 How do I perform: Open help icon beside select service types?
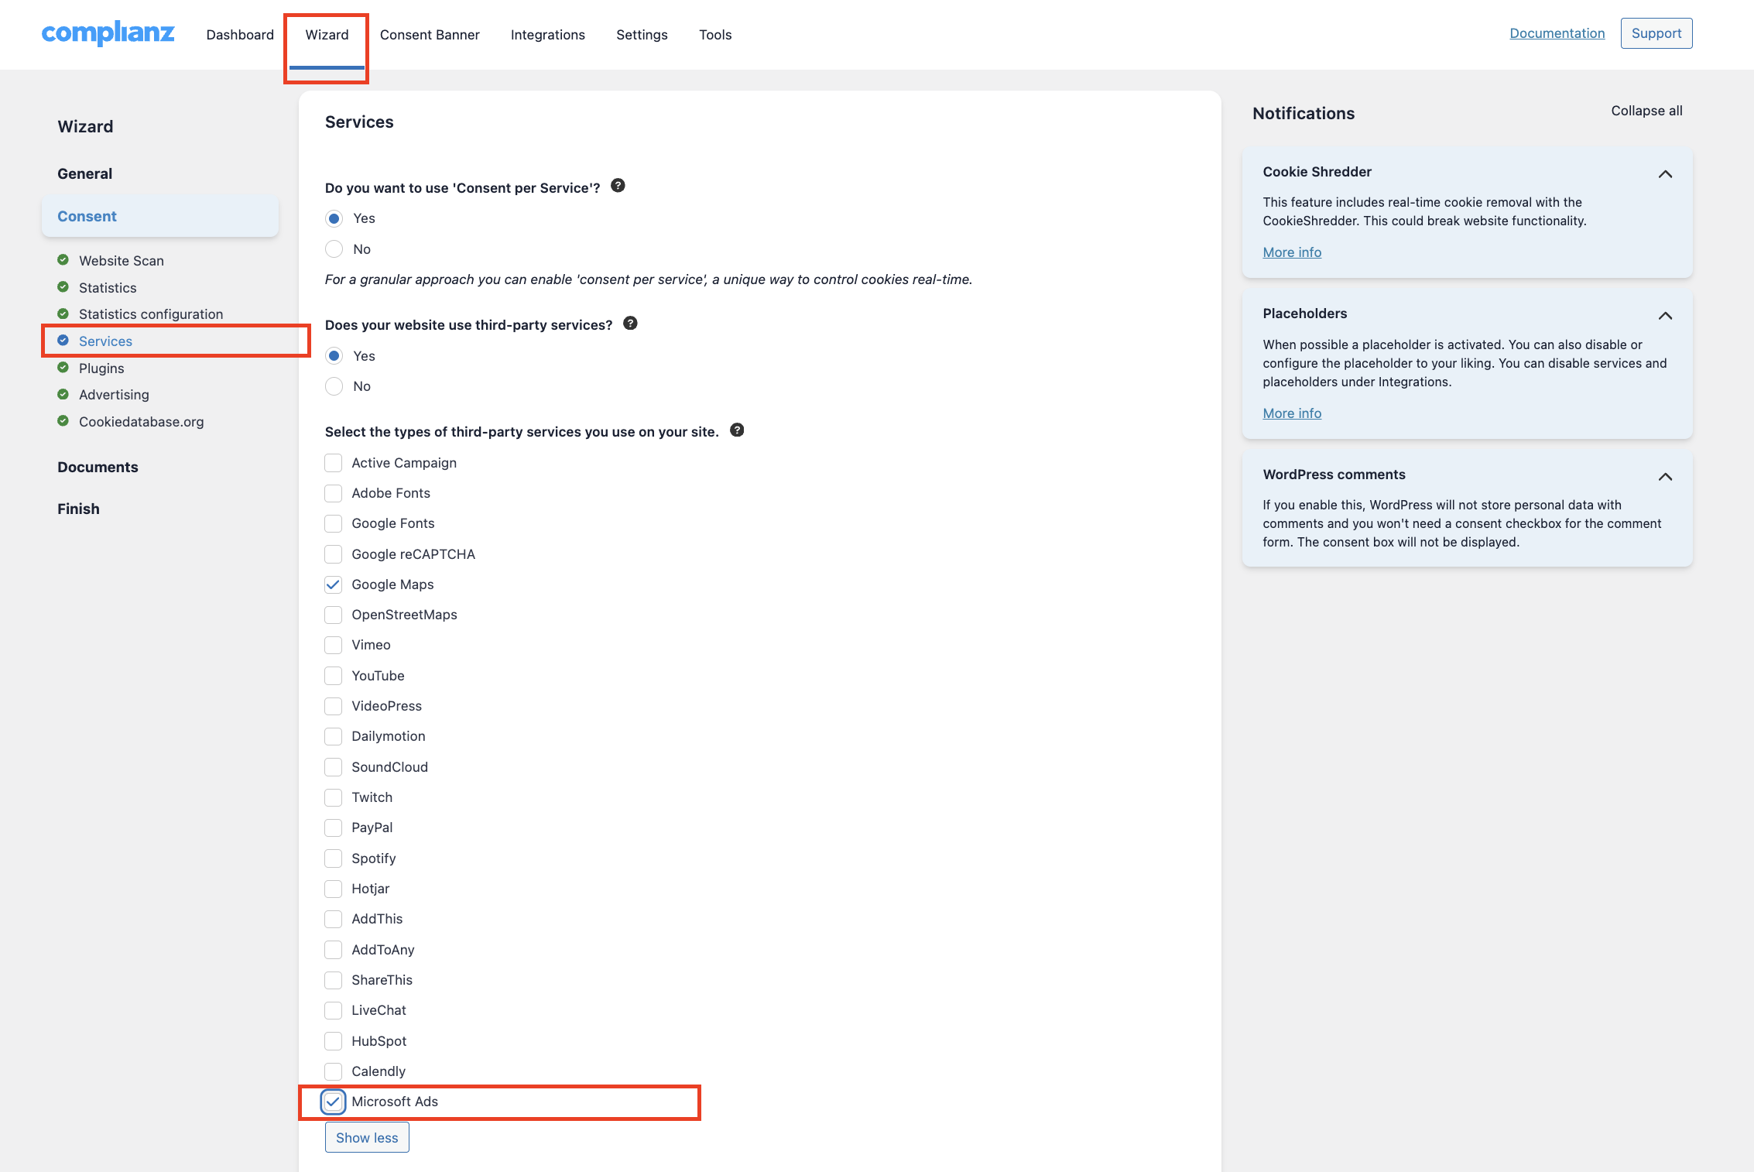pyautogui.click(x=737, y=430)
